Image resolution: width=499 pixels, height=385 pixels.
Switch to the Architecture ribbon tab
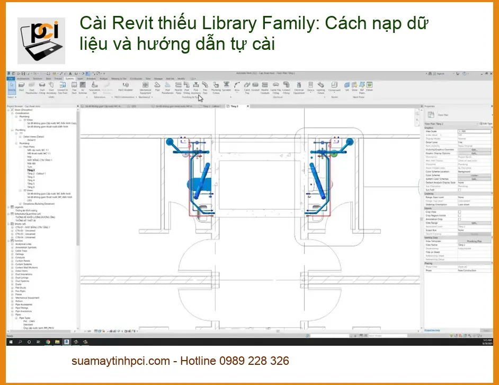tap(23, 78)
